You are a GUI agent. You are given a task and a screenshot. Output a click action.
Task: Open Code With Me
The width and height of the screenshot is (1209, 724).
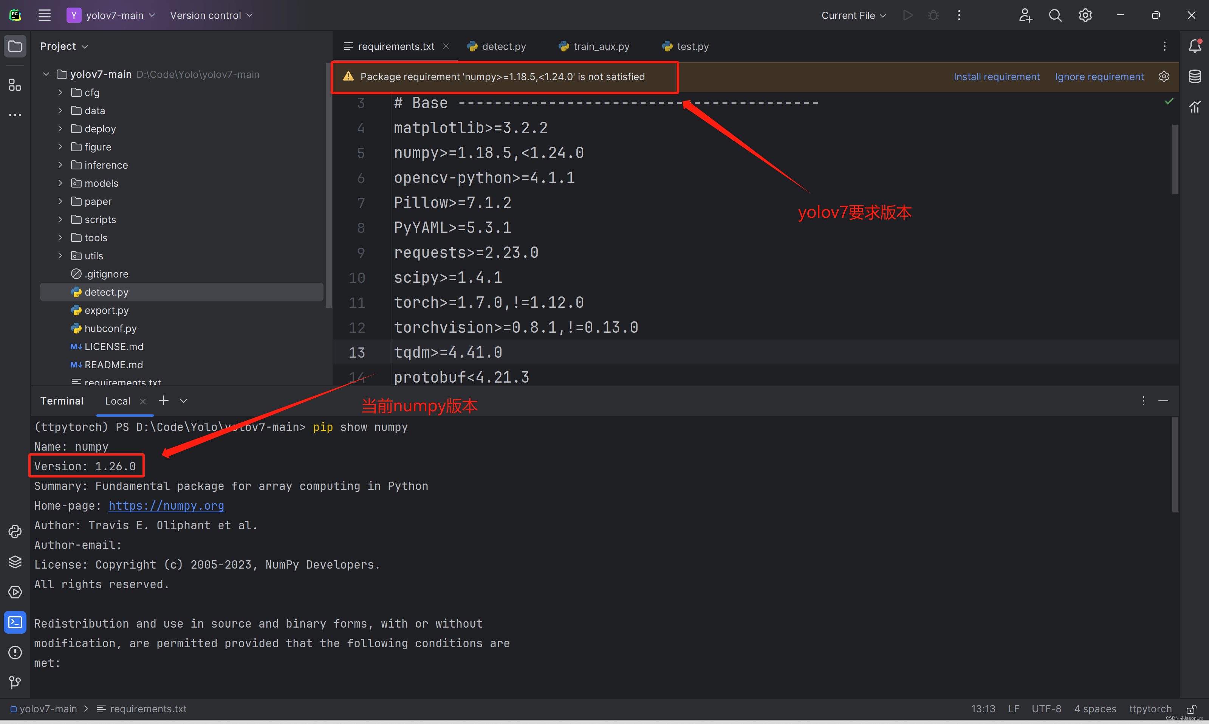point(1025,15)
